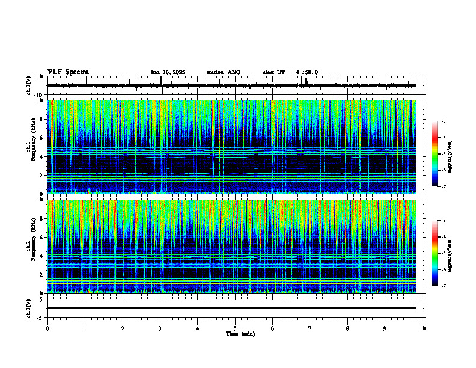This screenshot has height=368, width=476.
Task: Click time-axis tick label '8'
Action: point(347,328)
